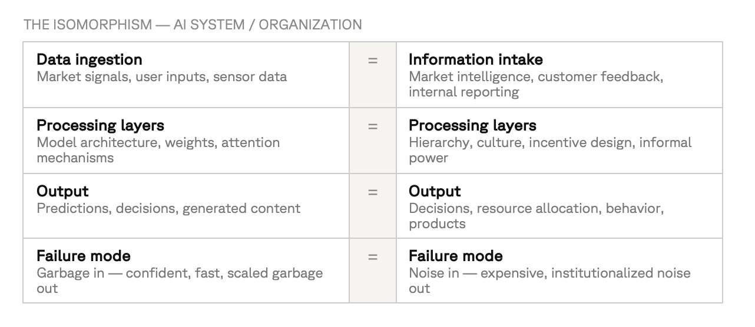Screen dimensions: 755x327
Task: Click the 'THE ISOMORPHISM — AI SYSTEM / ORGANIZATION' heading
Action: click(x=193, y=25)
